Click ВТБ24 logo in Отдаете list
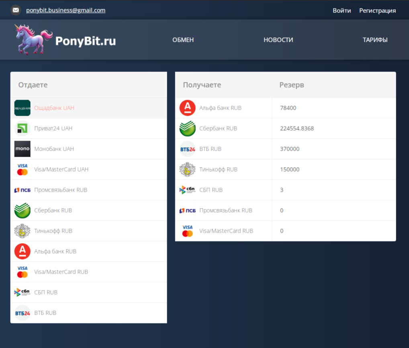The width and height of the screenshot is (409, 348). coord(22,313)
